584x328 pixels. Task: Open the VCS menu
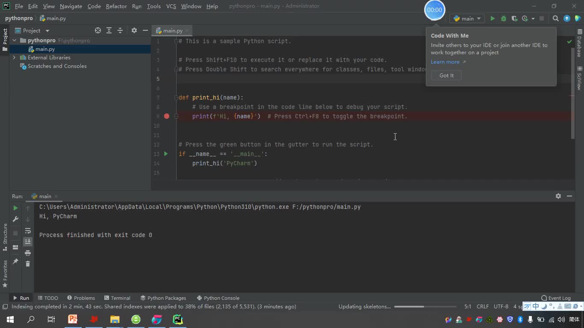pos(171,6)
